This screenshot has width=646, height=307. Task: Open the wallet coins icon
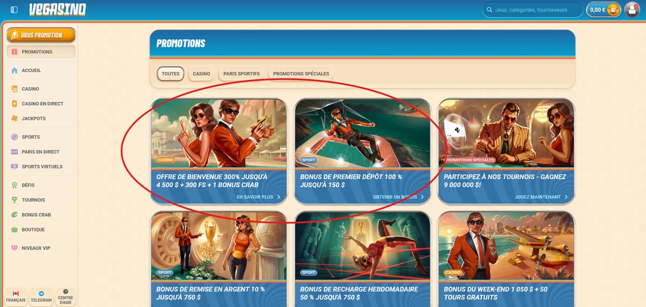point(613,10)
